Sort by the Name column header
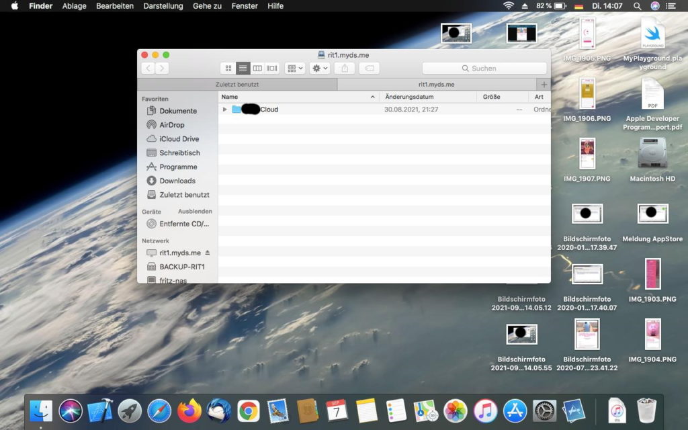This screenshot has width=688, height=430. [298, 97]
